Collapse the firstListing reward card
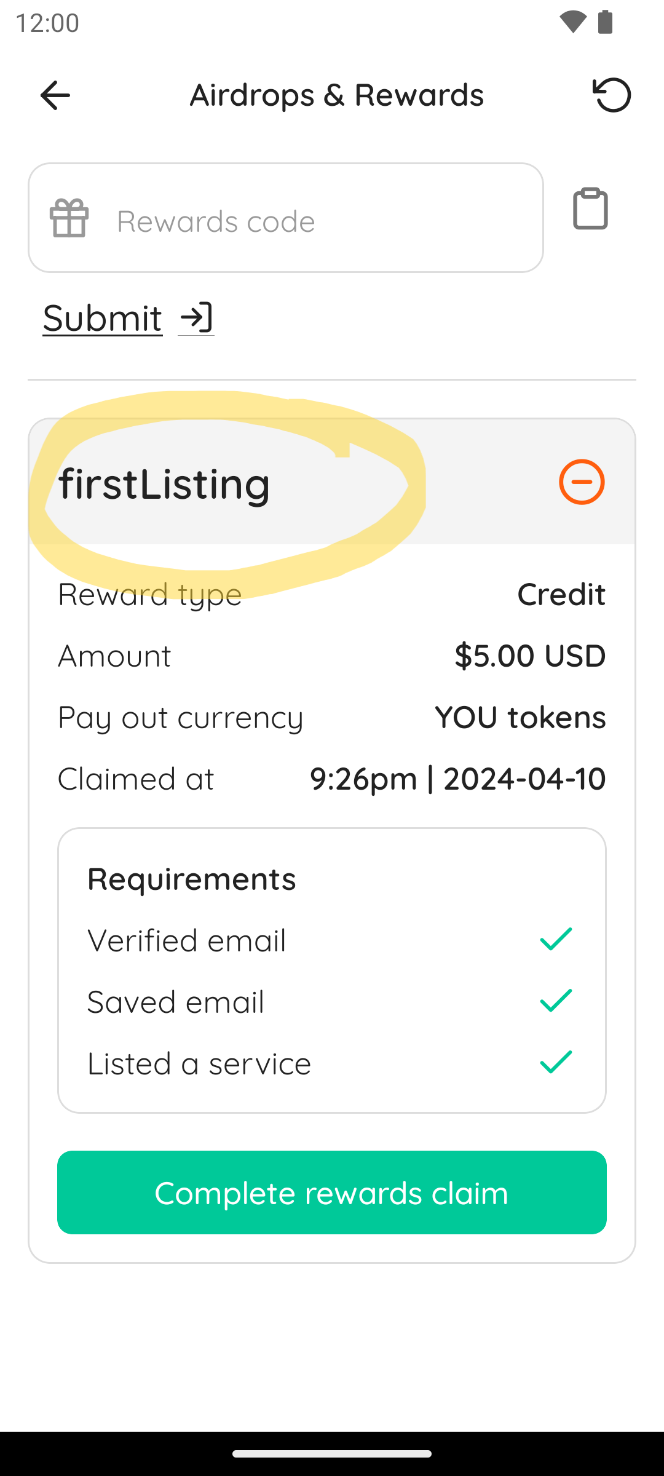This screenshot has height=1476, width=664. tap(582, 482)
